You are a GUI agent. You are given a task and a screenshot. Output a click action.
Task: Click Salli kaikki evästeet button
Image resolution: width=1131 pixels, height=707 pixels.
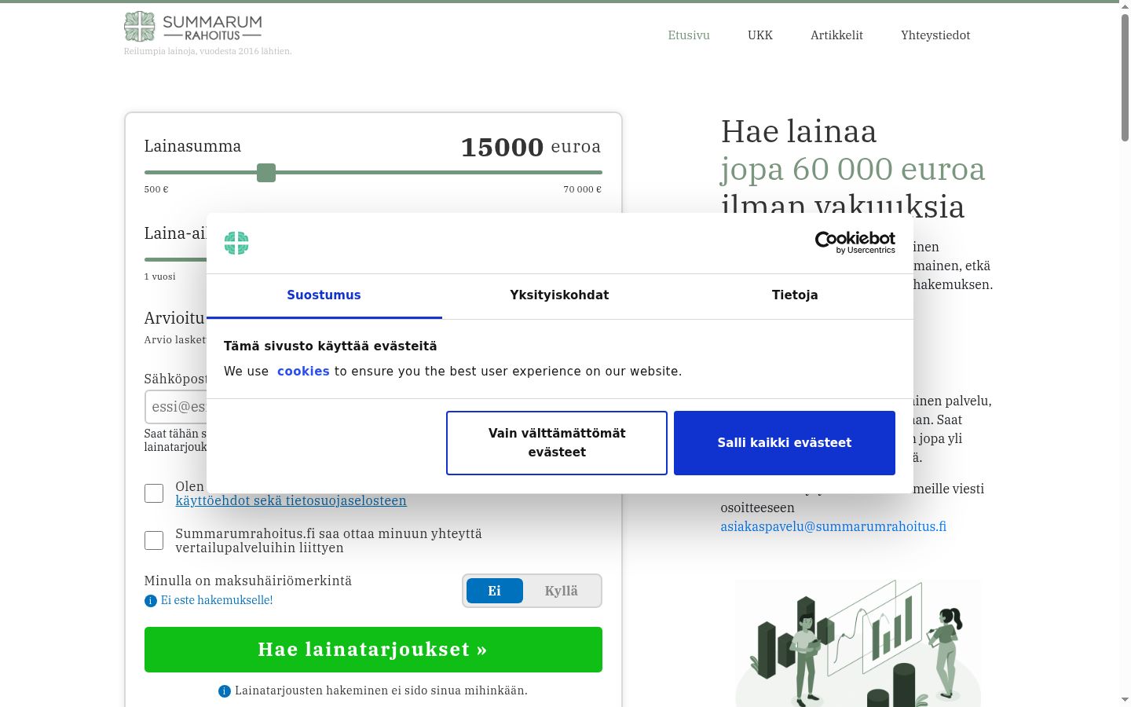(x=785, y=443)
